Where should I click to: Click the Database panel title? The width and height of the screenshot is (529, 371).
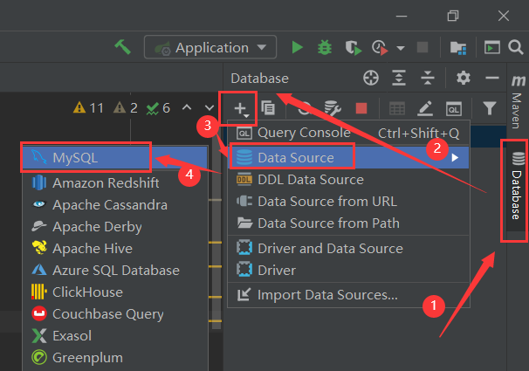pyautogui.click(x=260, y=79)
